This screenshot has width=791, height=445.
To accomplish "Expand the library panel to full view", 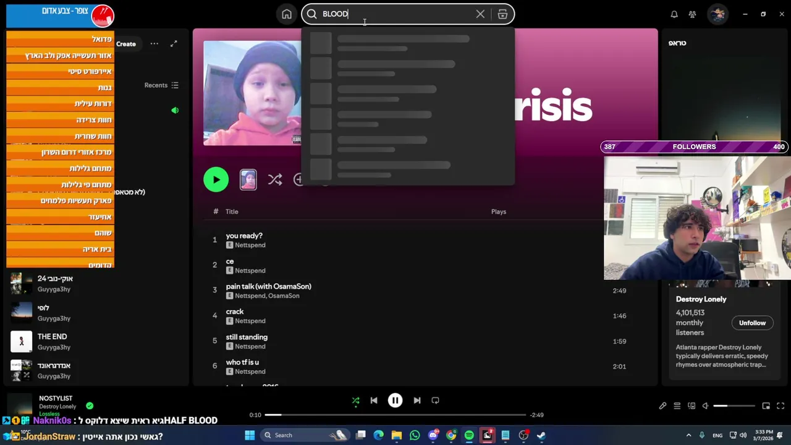I will [174, 44].
